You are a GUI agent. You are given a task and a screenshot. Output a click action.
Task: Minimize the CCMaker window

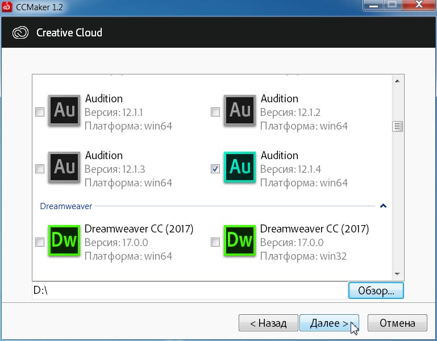pos(374,5)
